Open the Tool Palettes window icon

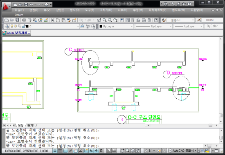133,20
